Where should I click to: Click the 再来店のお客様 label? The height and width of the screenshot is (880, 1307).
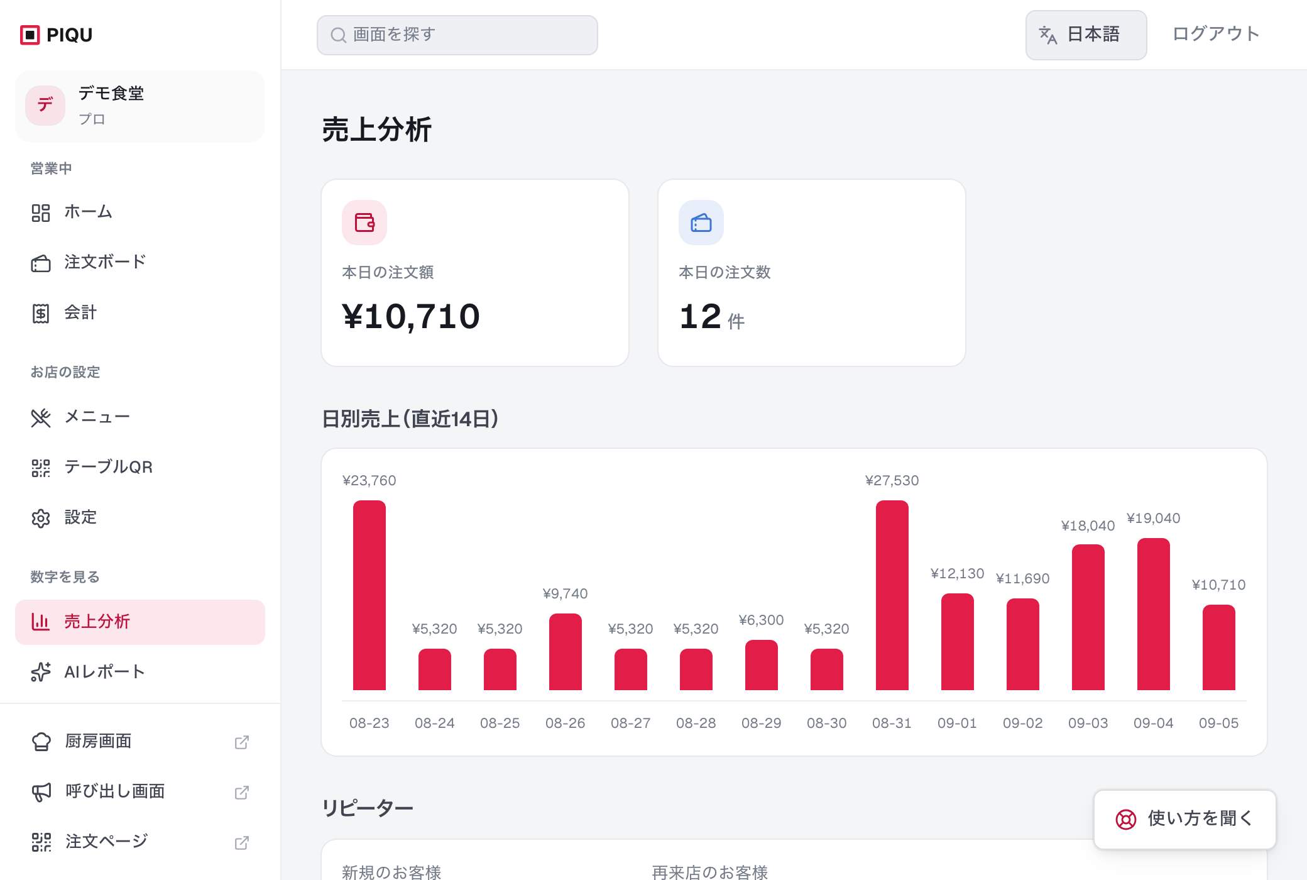[x=710, y=872]
